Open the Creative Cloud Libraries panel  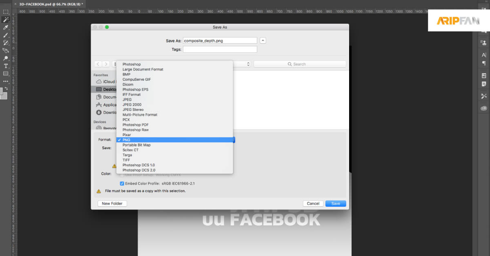point(484,108)
